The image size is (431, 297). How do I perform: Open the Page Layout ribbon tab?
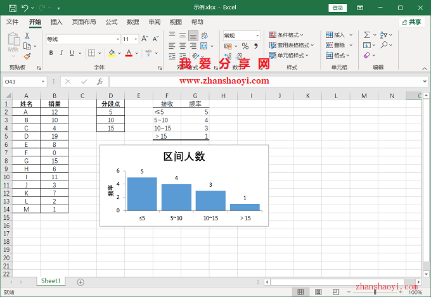[84, 22]
